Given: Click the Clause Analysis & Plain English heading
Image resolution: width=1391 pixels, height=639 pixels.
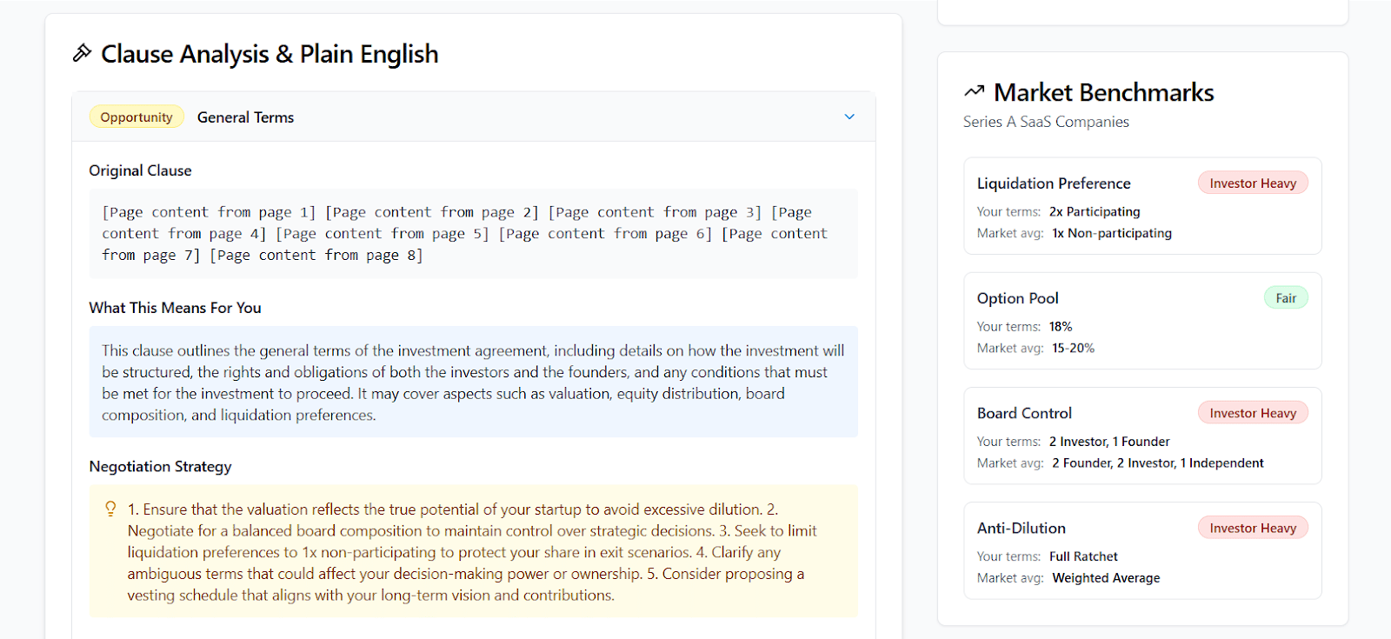Looking at the screenshot, I should click(x=270, y=54).
